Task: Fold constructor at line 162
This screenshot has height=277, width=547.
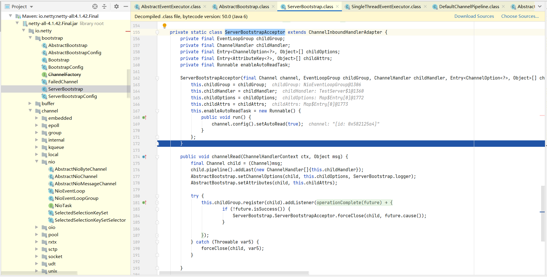Action: coord(157,78)
